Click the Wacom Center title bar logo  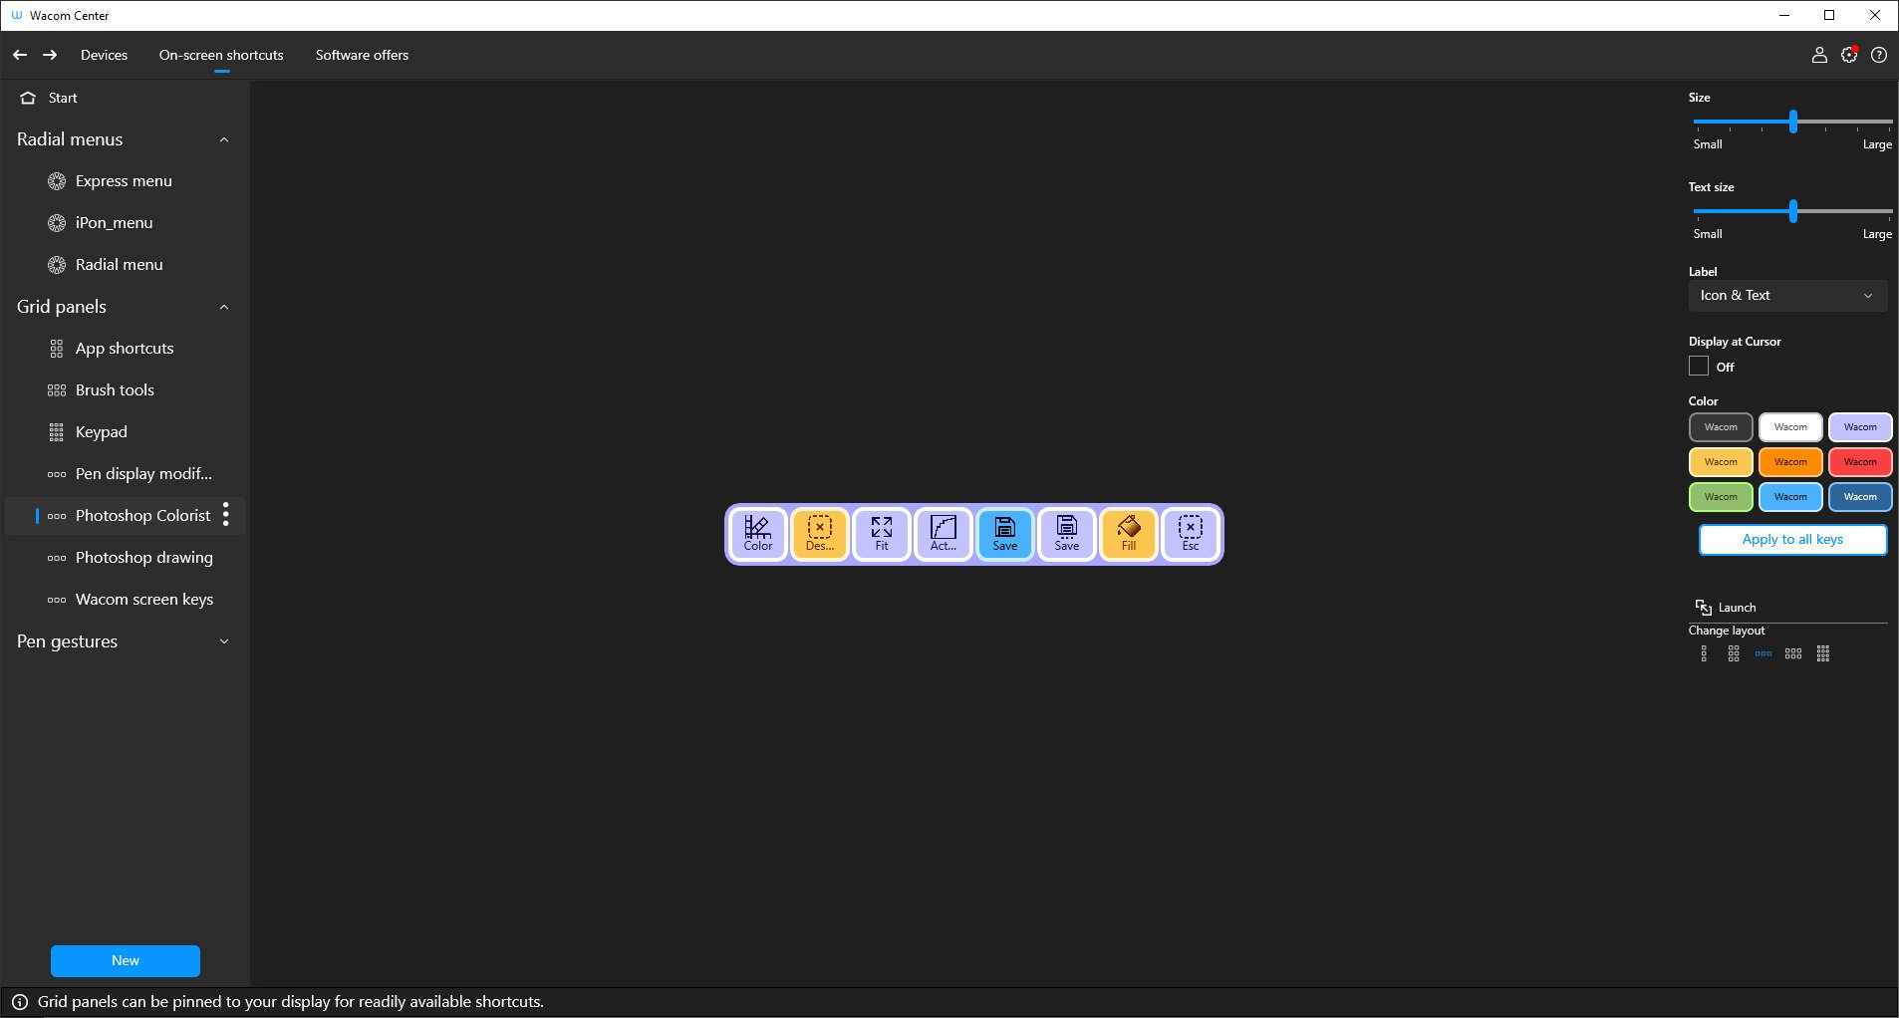[x=16, y=15]
